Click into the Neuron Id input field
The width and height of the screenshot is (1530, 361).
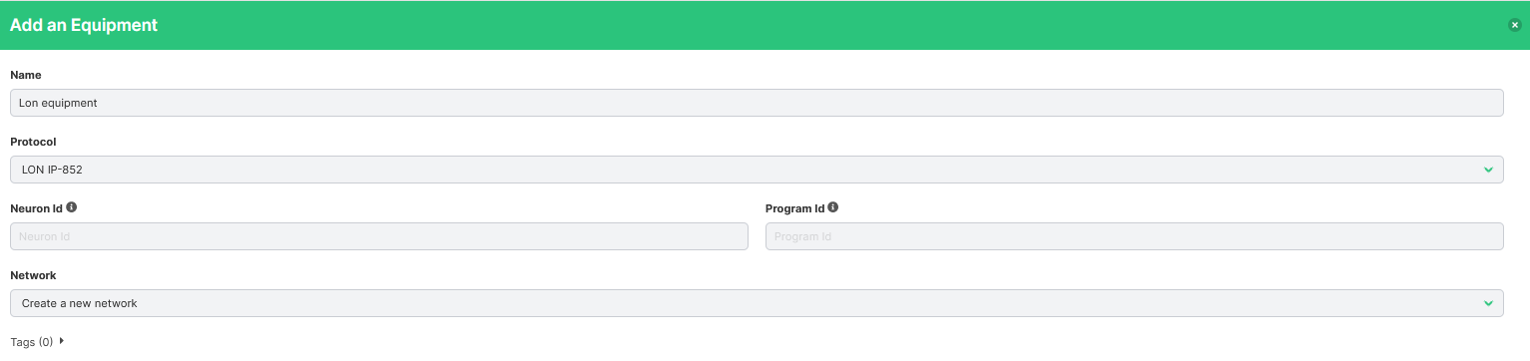click(x=379, y=236)
